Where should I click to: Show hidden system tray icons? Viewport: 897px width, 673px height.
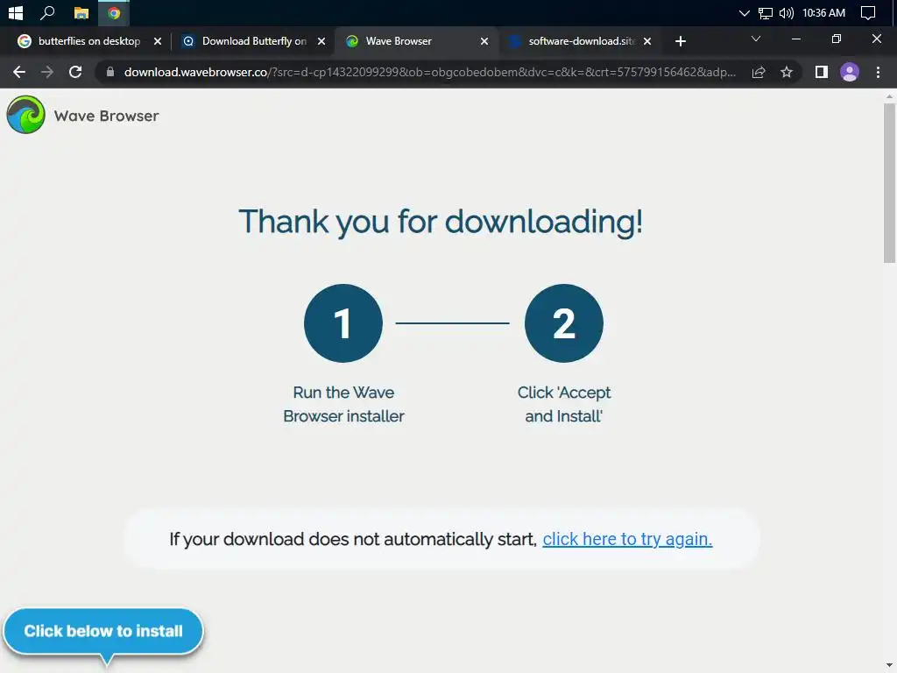point(744,12)
